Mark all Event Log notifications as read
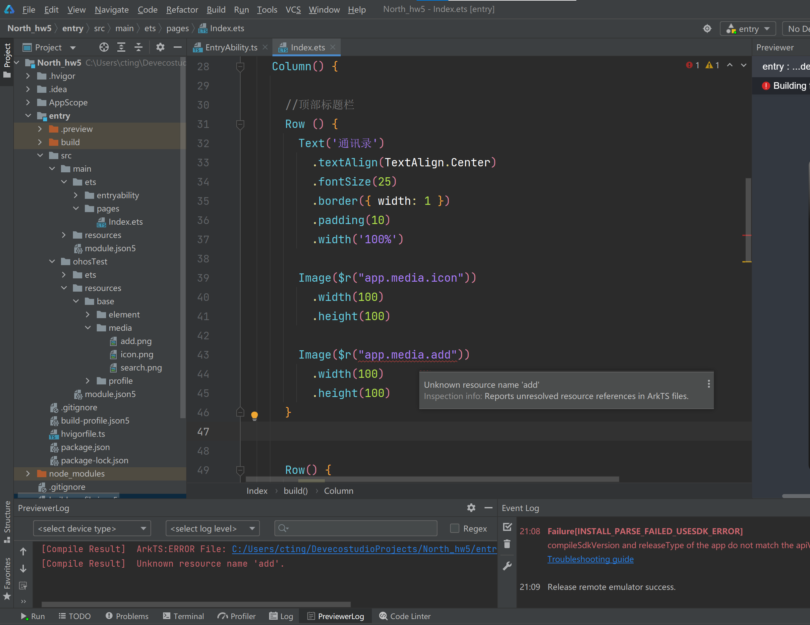 507,527
